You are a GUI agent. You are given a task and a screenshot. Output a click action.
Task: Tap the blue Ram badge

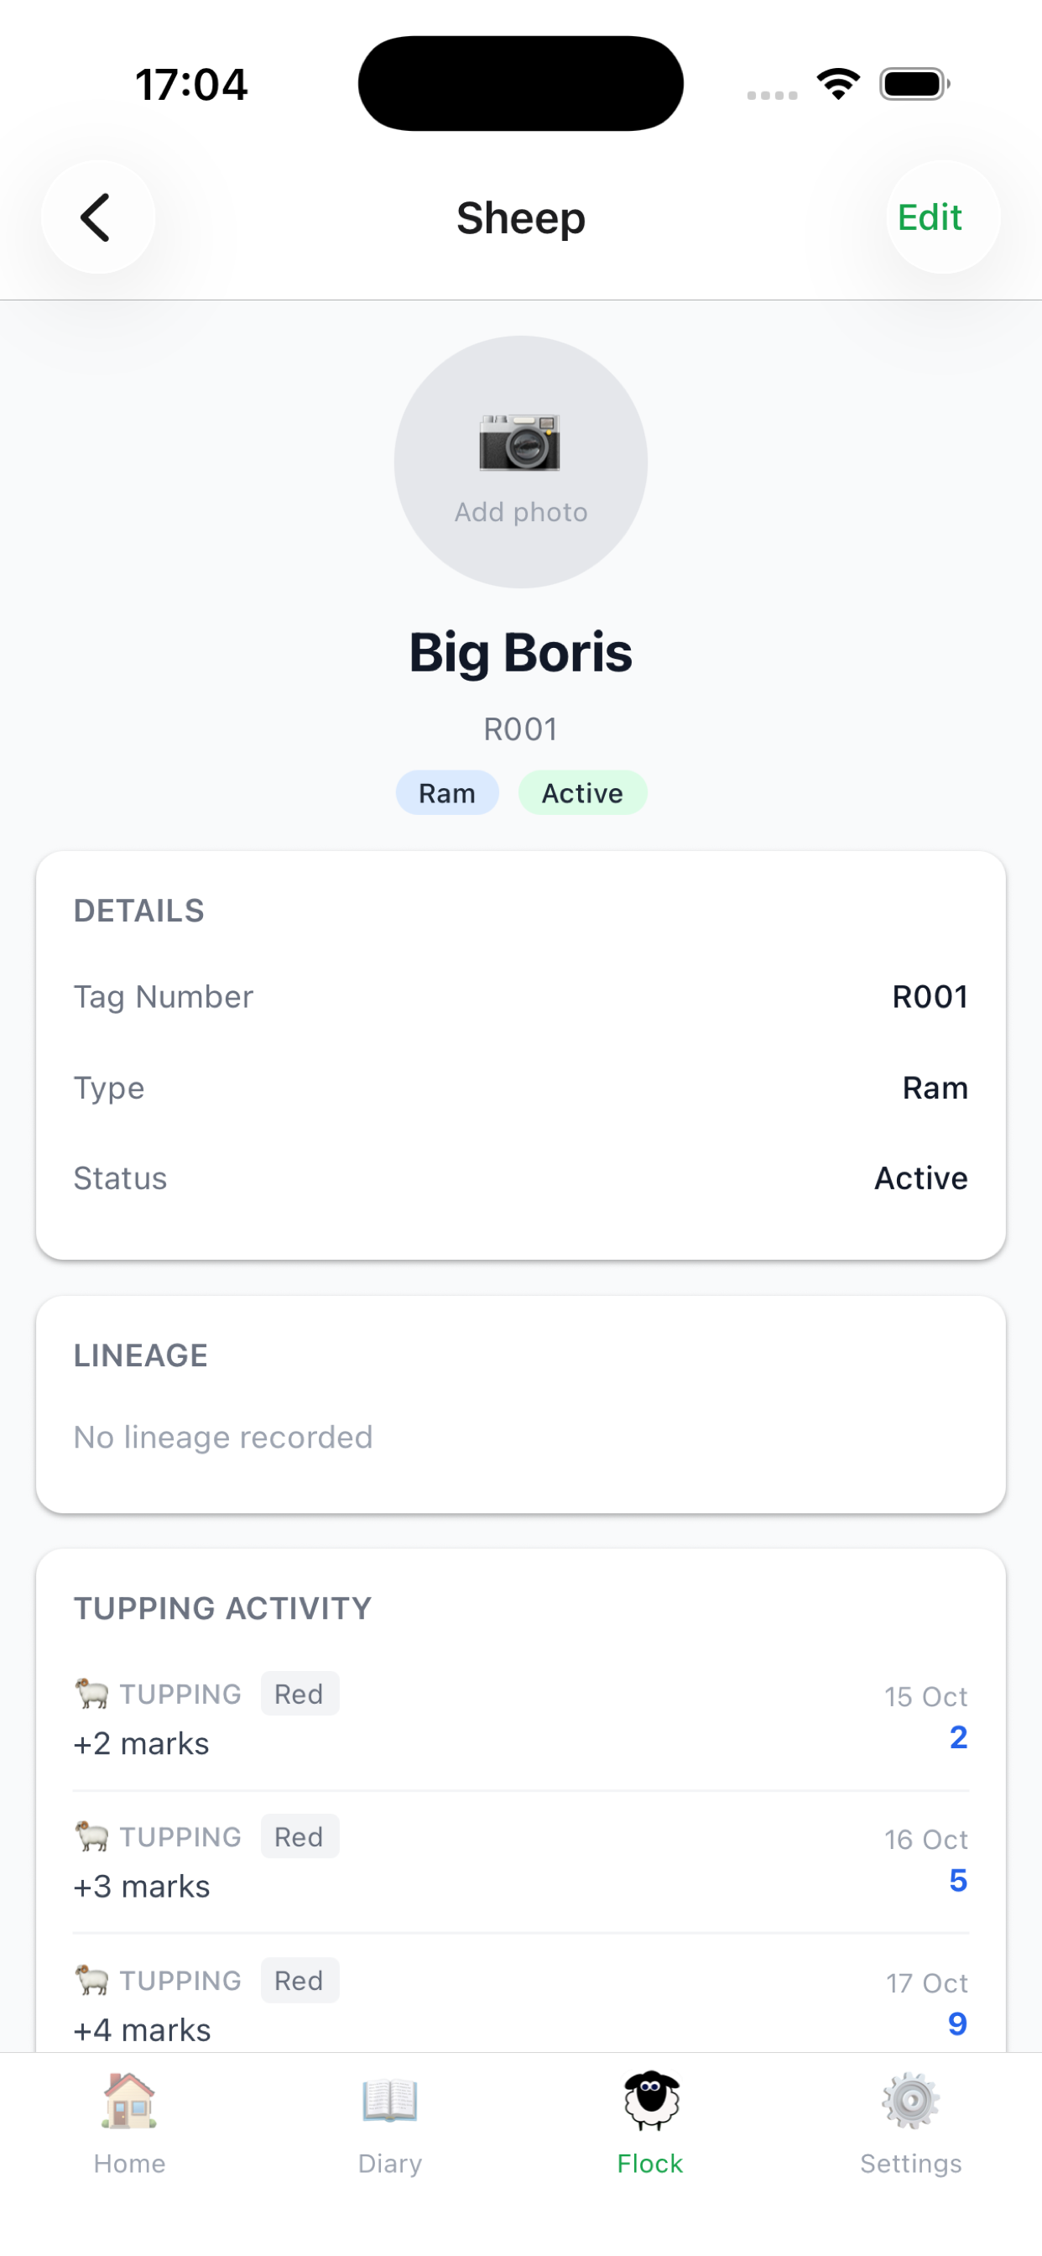click(x=447, y=793)
